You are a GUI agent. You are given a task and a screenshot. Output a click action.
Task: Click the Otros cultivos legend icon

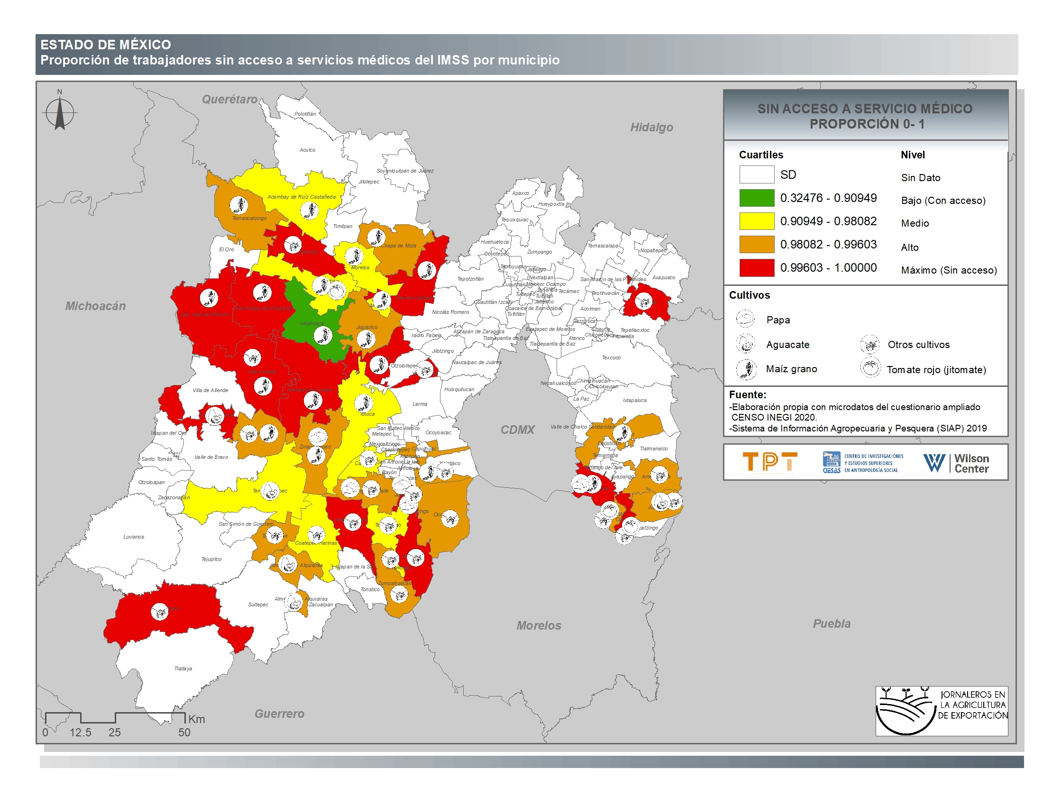[870, 344]
